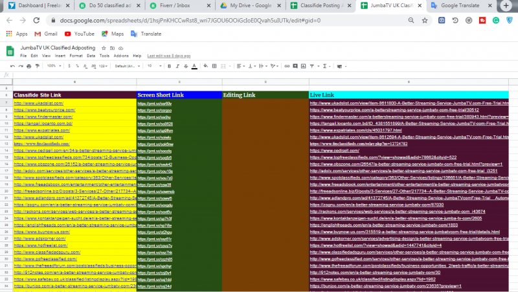Open the Data menu
The width and height of the screenshot is (518, 292).
[x=91, y=56]
